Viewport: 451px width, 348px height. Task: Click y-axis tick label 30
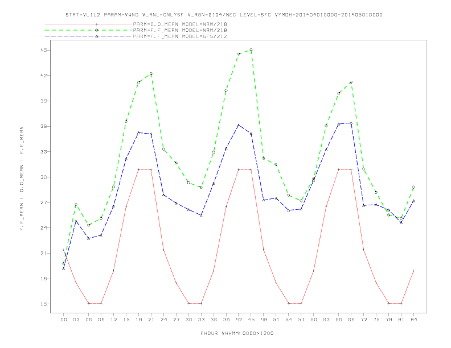coord(44,177)
